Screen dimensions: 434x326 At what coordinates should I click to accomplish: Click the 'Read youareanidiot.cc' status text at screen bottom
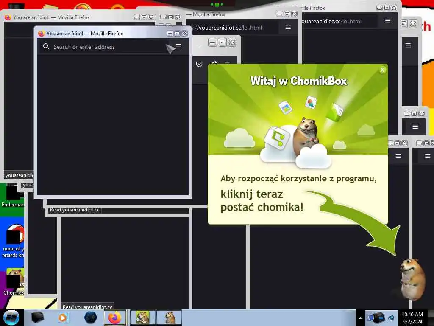(x=87, y=307)
